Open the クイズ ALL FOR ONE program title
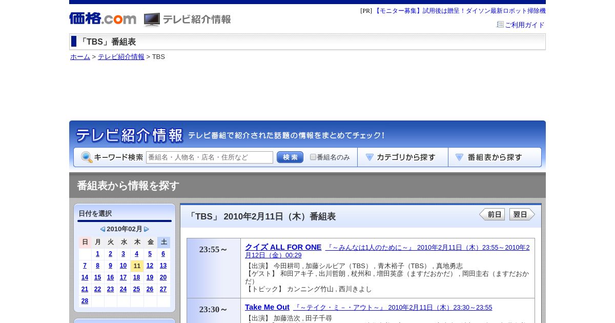This screenshot has width=615, height=323. pyautogui.click(x=283, y=247)
